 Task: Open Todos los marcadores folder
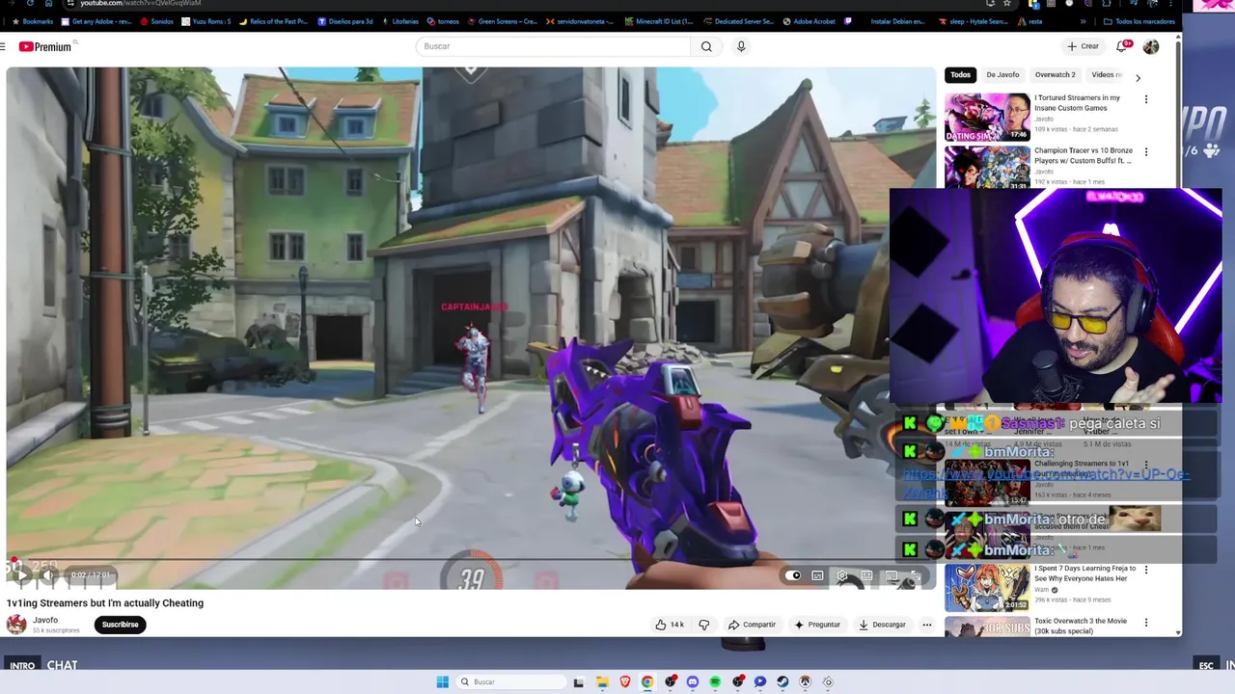(x=1139, y=21)
